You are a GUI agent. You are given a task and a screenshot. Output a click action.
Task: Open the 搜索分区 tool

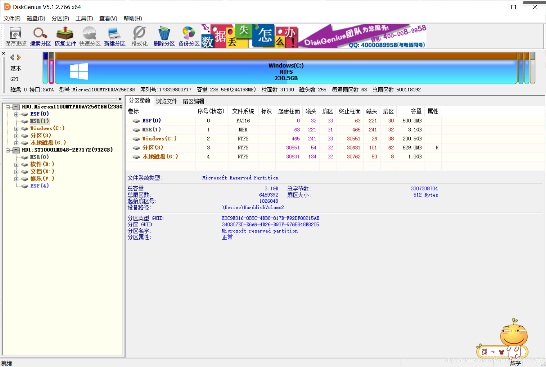pos(40,36)
